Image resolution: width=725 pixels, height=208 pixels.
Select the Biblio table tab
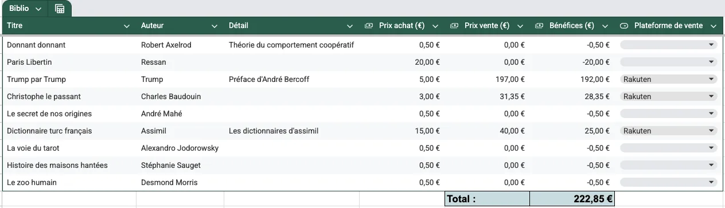coord(19,9)
